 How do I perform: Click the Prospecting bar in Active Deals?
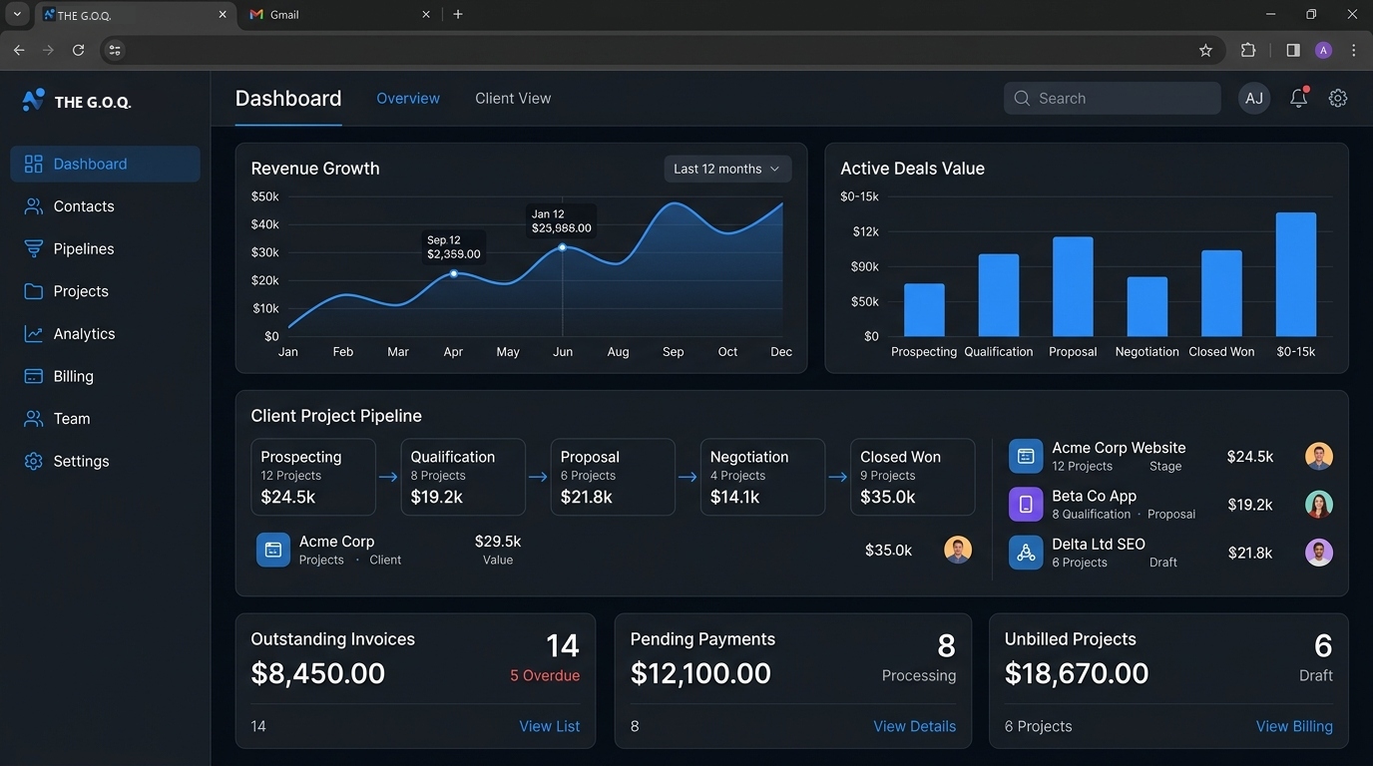[924, 310]
